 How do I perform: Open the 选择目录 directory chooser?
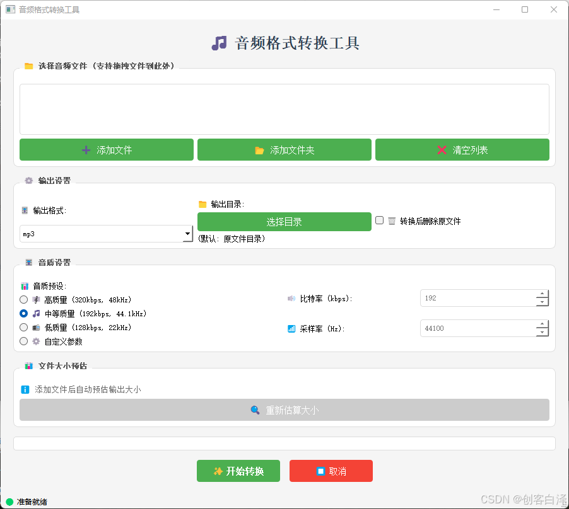click(x=284, y=222)
